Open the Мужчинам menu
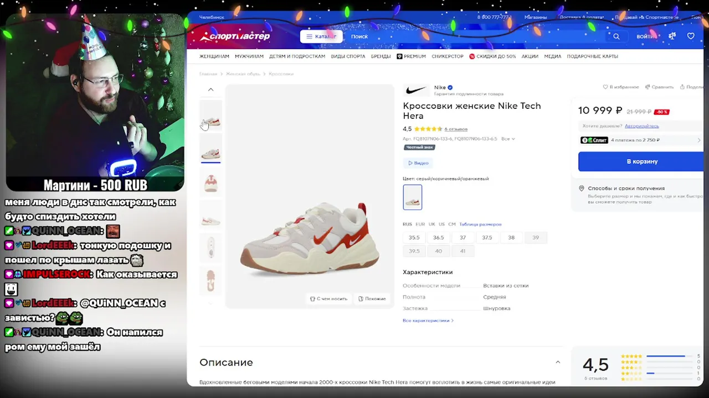This screenshot has width=709, height=398. pos(249,56)
